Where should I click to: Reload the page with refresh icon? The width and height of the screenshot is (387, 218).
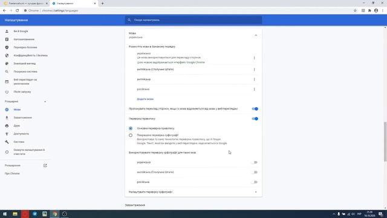tap(18, 11)
